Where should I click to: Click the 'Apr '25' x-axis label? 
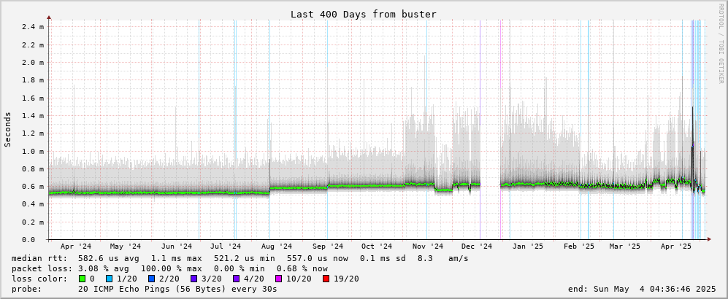point(675,246)
